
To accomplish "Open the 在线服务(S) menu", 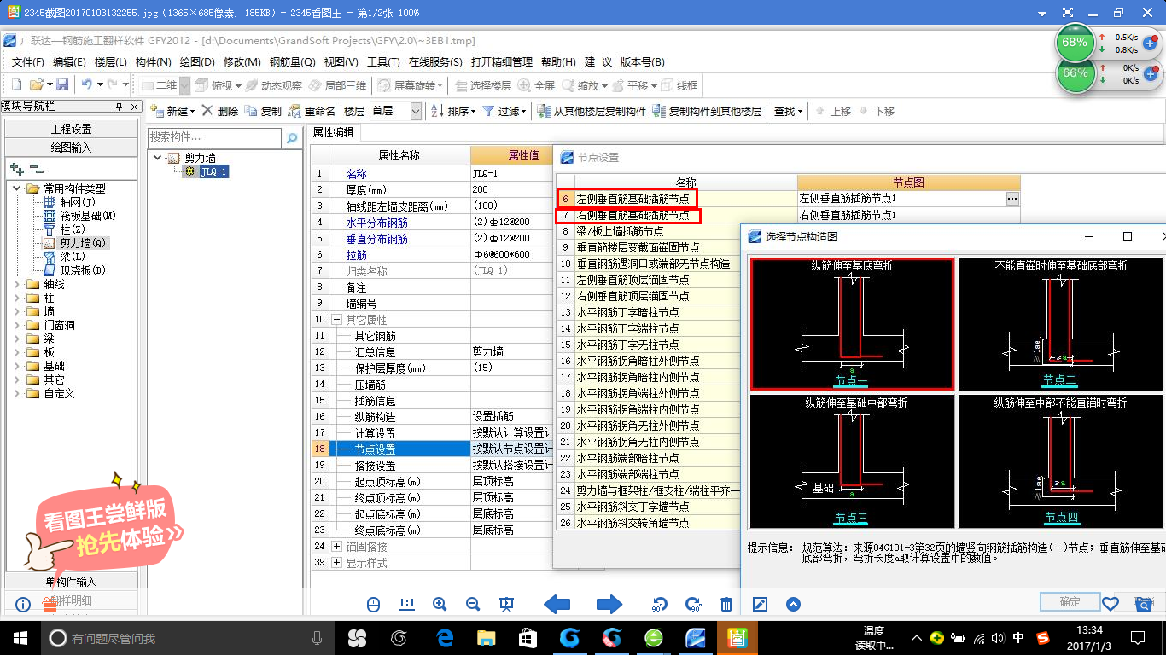I will click(x=435, y=61).
